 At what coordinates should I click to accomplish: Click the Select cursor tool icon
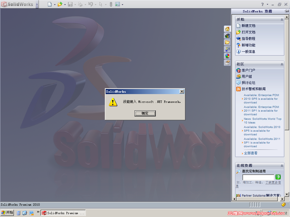[101, 4]
